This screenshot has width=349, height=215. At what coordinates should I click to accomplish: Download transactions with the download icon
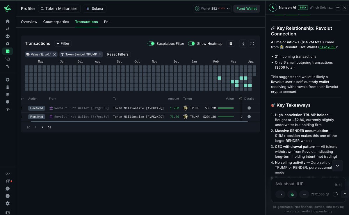coord(243,44)
